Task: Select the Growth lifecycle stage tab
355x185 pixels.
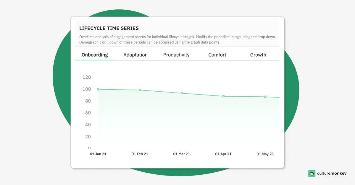Action: point(258,55)
